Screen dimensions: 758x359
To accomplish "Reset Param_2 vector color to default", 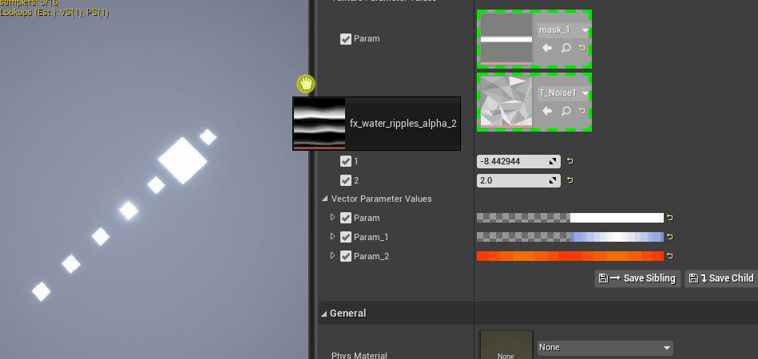I will tap(670, 256).
